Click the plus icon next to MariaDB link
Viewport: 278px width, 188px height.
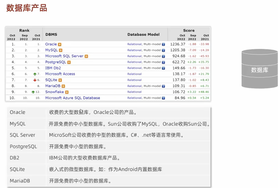click(x=63, y=86)
